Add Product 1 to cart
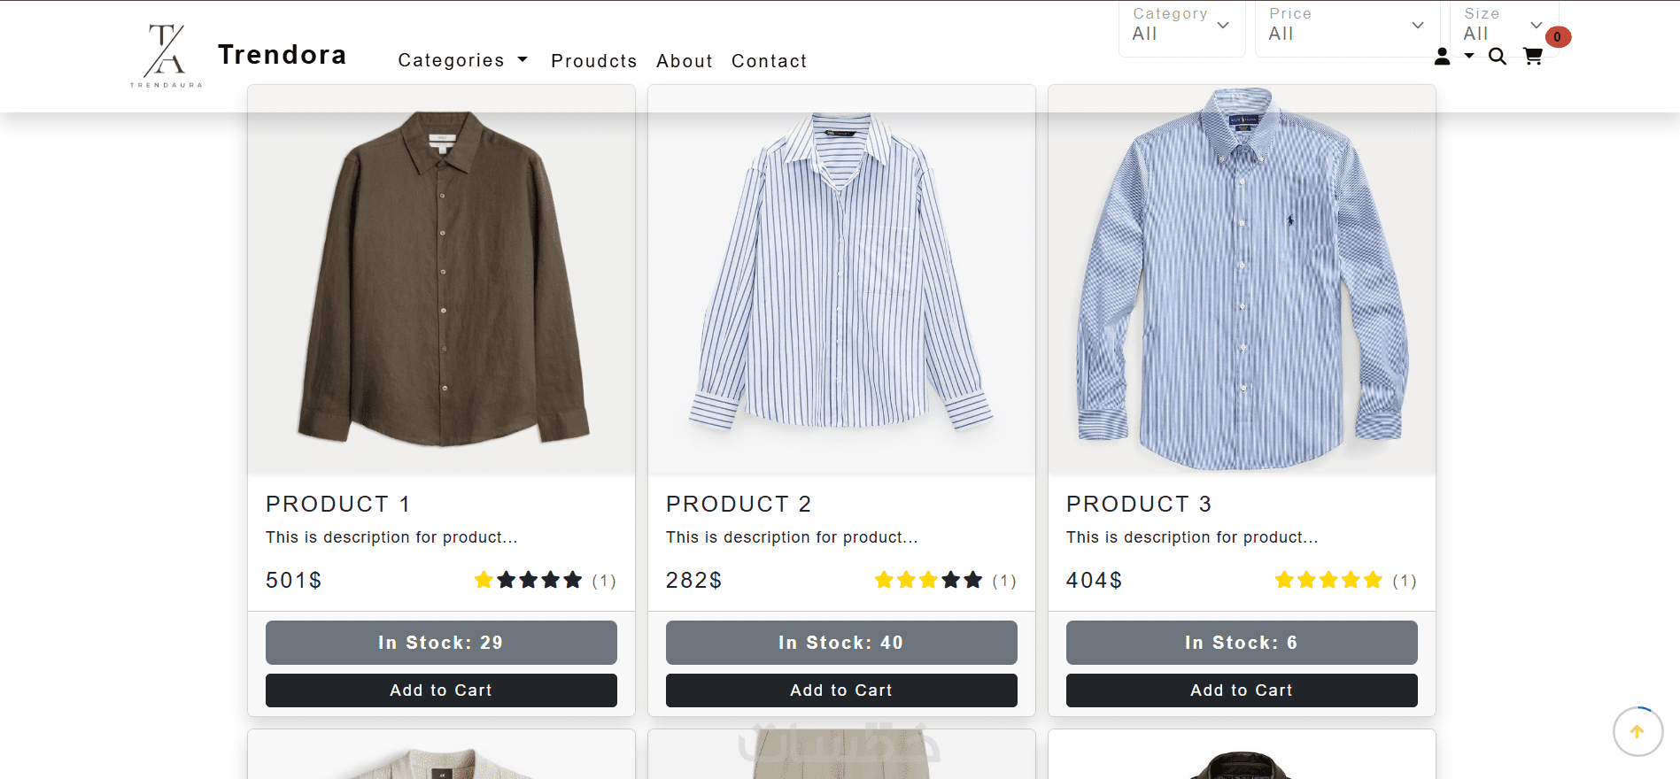 coord(441,690)
